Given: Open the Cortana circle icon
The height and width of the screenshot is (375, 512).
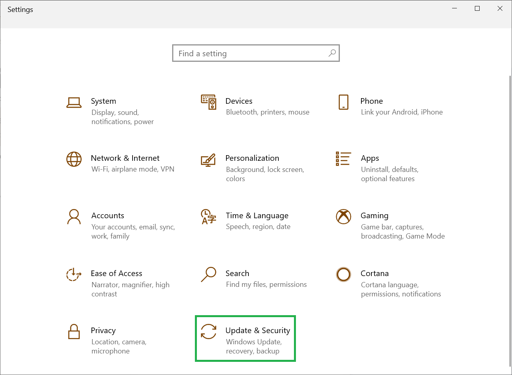Looking at the screenshot, I should point(343,274).
